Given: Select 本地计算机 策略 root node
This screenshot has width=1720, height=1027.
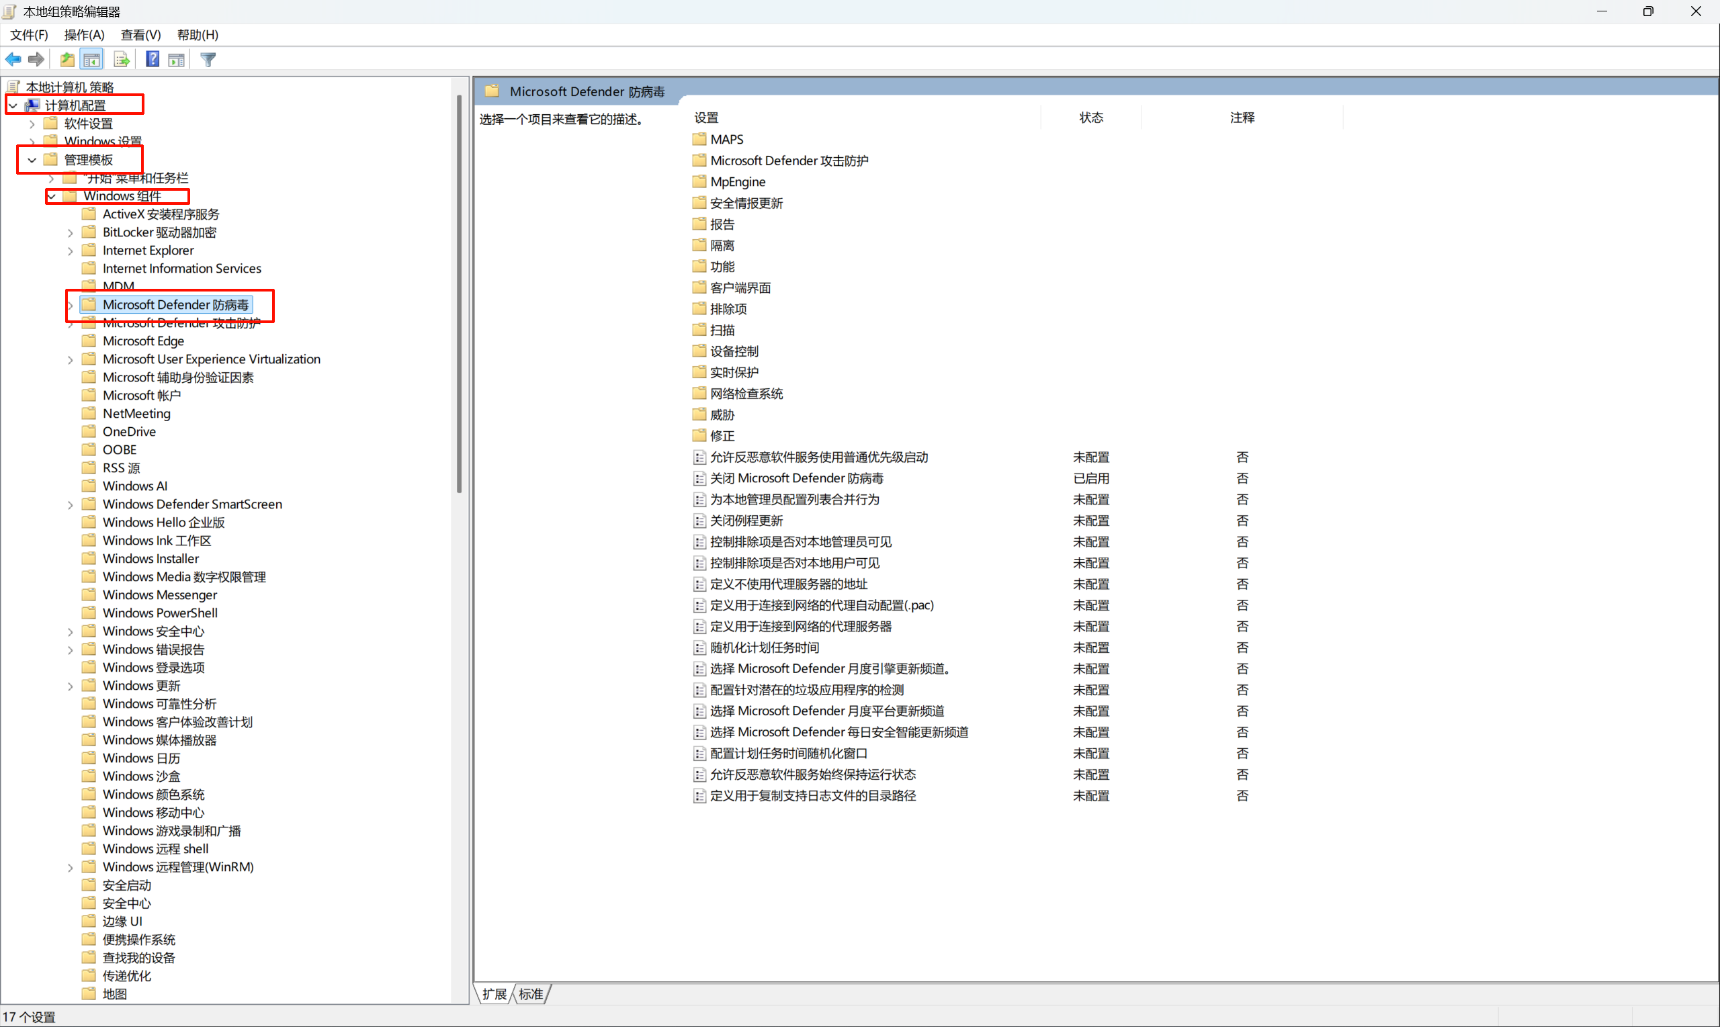Looking at the screenshot, I should click(x=69, y=87).
